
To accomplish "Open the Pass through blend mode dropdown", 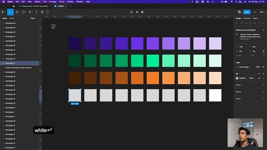I will point(245,67).
